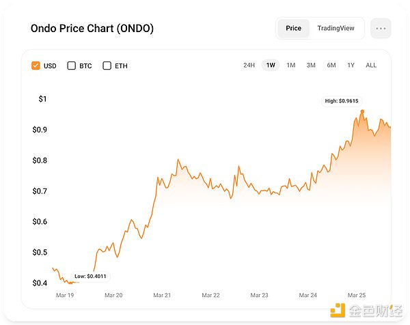Click the Mar 25 date on the axis
410x325 pixels.
(357, 296)
